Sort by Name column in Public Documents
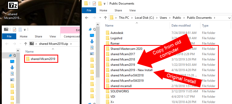This screenshot has width=232, height=104. [x=109, y=26]
